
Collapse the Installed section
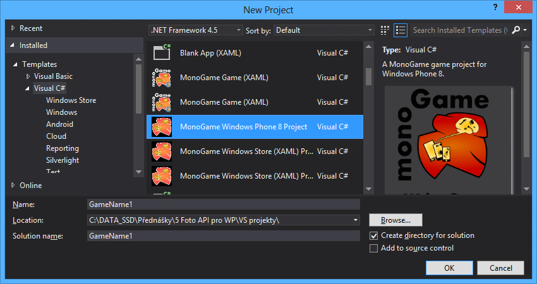13,45
